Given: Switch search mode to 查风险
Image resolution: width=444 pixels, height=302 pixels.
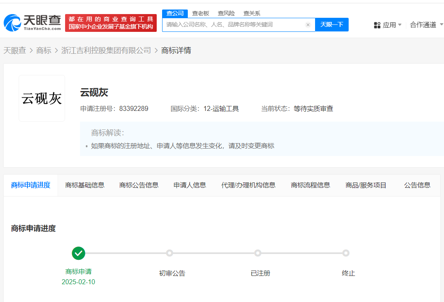Looking at the screenshot, I should [x=226, y=13].
